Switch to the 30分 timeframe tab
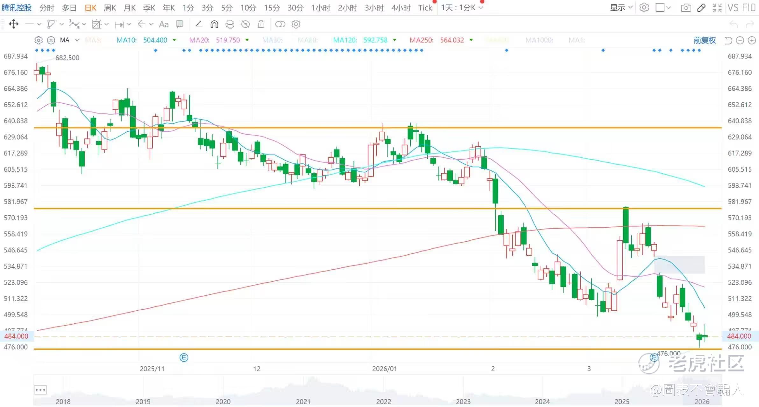The height and width of the screenshot is (407, 759). point(295,8)
